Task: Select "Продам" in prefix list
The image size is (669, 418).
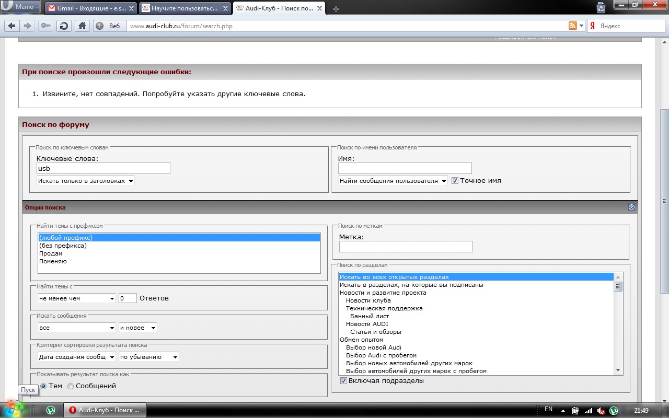Action: pos(51,253)
